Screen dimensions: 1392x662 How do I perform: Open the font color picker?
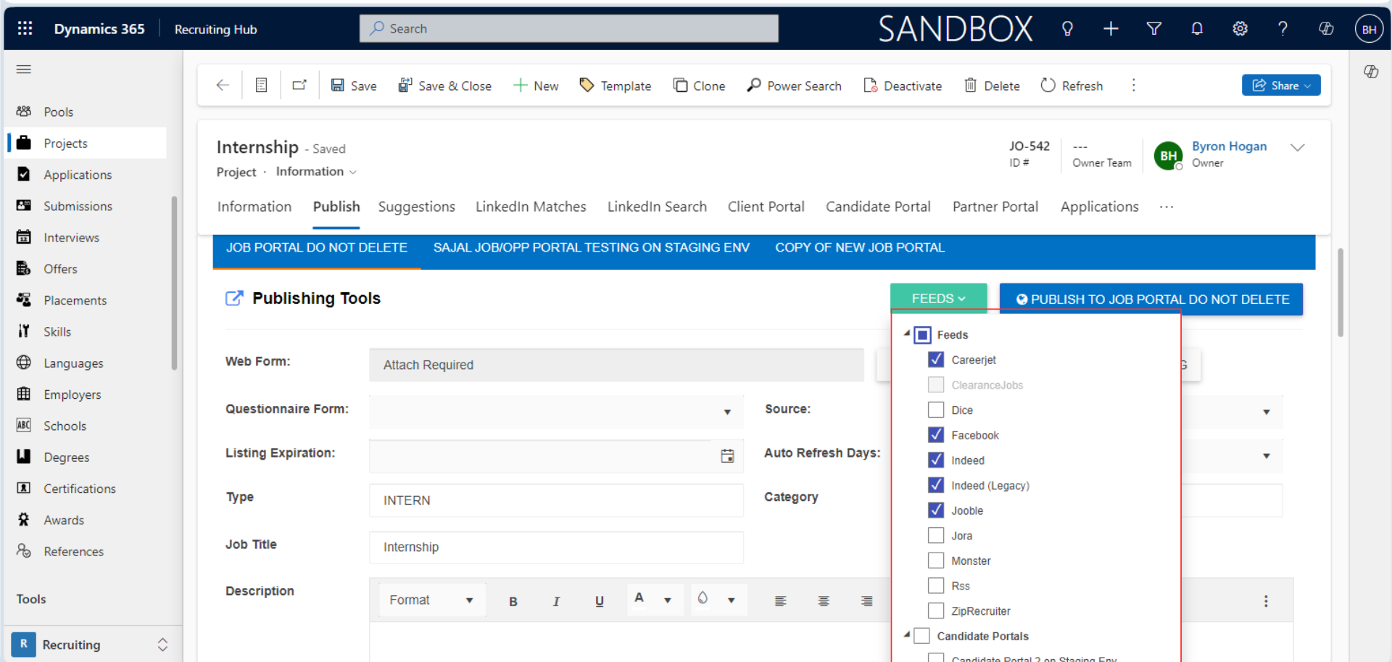point(655,600)
